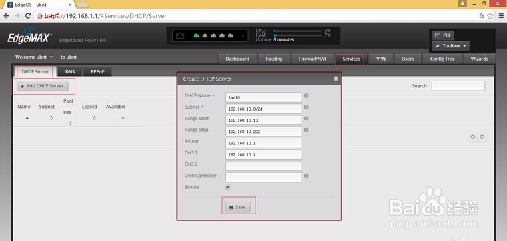Click the router device image icon

[179, 35]
